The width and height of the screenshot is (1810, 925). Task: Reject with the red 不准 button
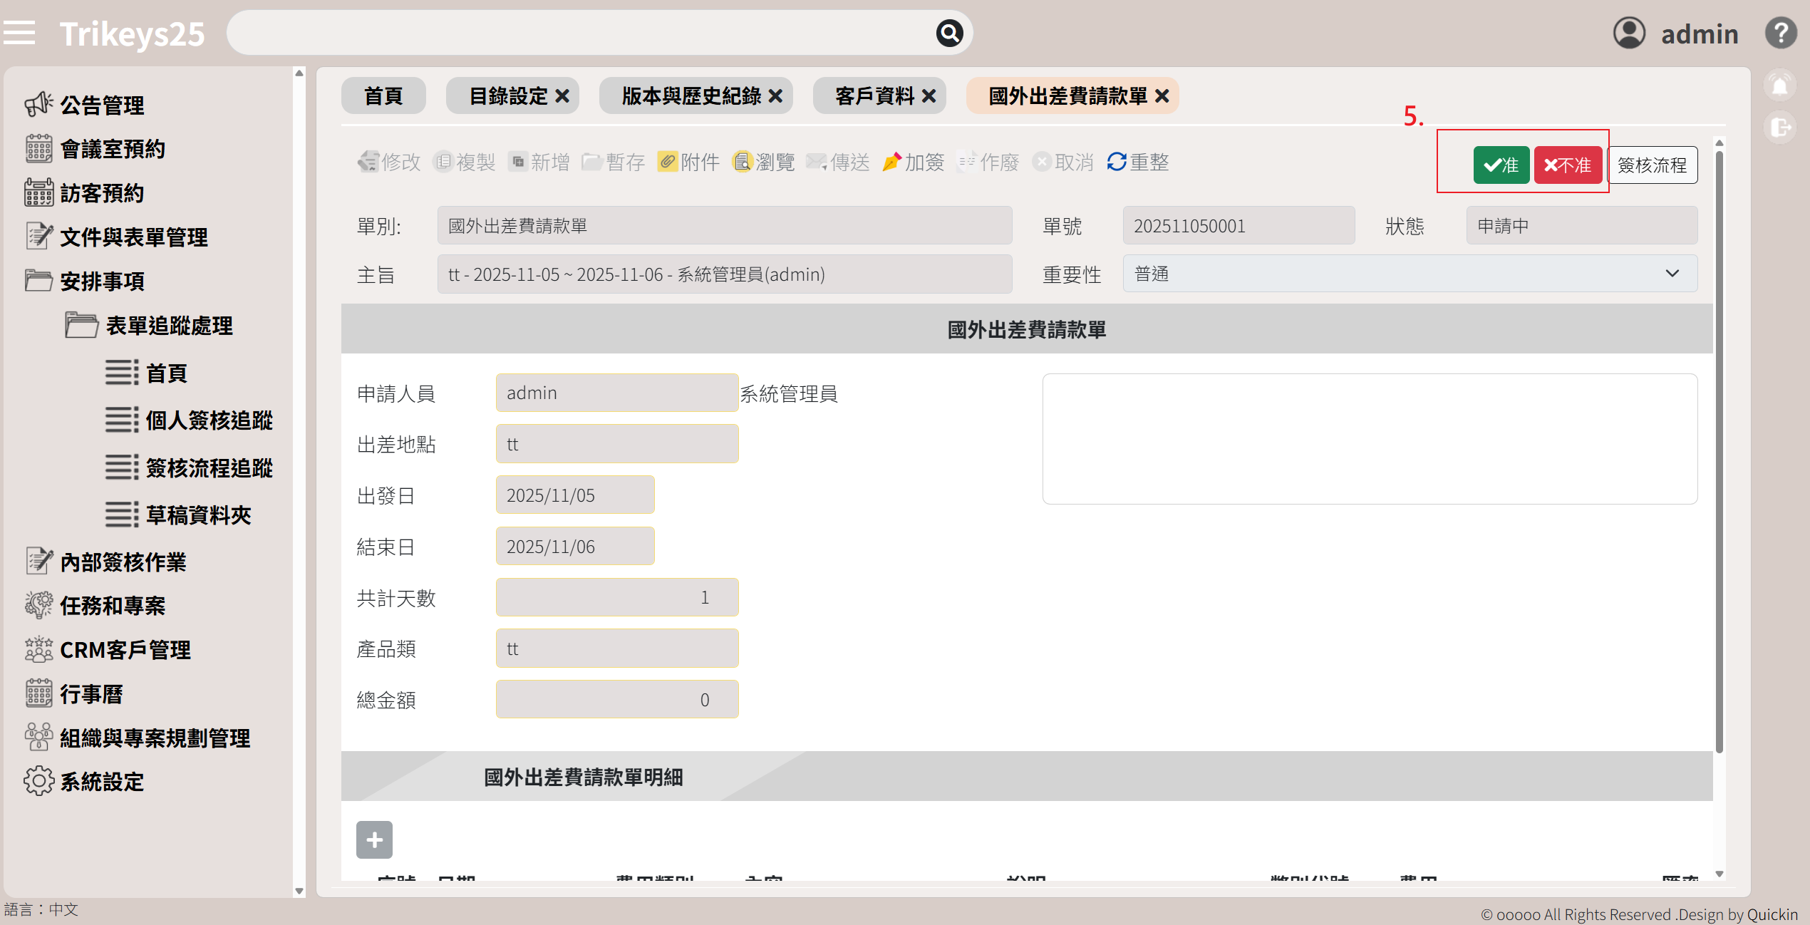point(1567,165)
